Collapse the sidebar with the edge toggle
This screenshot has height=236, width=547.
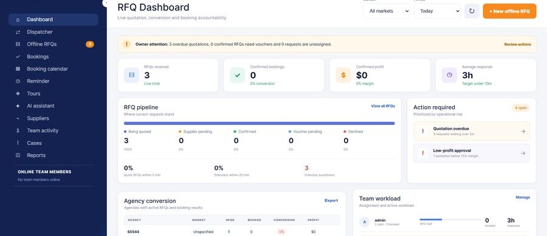click(105, 2)
